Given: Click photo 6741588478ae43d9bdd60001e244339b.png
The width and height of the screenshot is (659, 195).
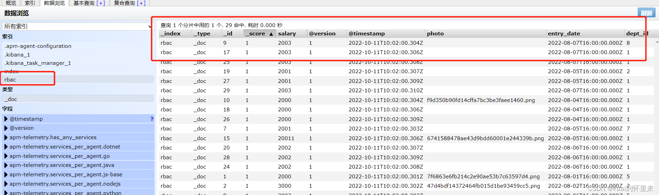Looking at the screenshot, I should coord(485,138).
